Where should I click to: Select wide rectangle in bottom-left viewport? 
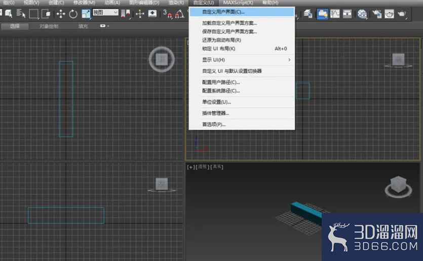tap(66, 215)
